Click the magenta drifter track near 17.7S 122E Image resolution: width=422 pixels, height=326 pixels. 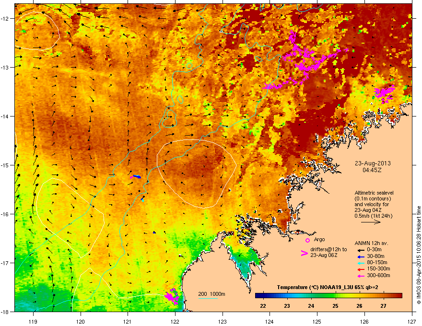[172, 296]
